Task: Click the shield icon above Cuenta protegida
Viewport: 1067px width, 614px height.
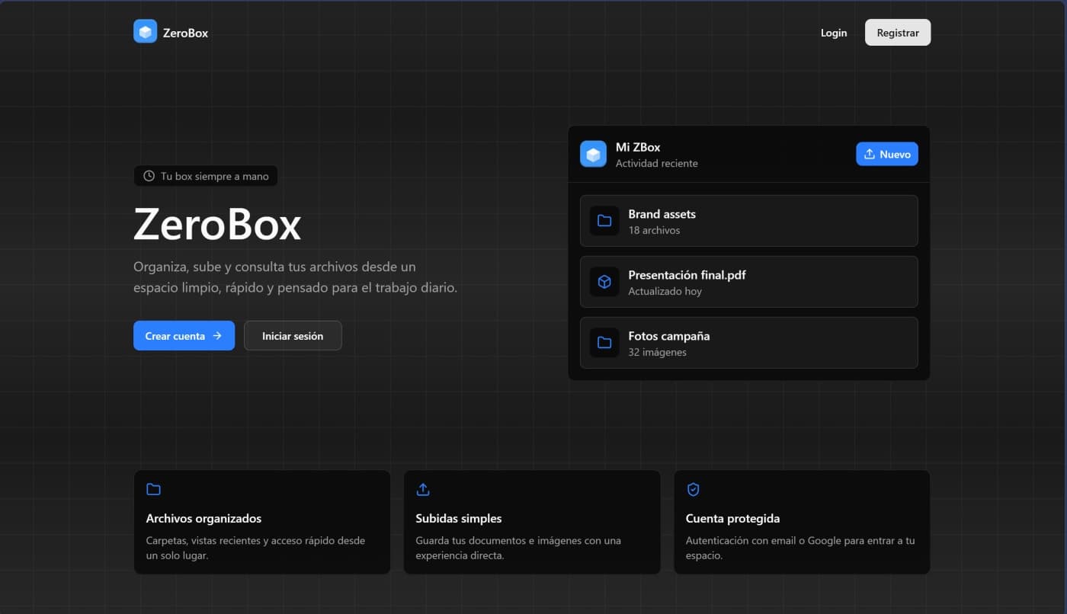Action: 694,489
